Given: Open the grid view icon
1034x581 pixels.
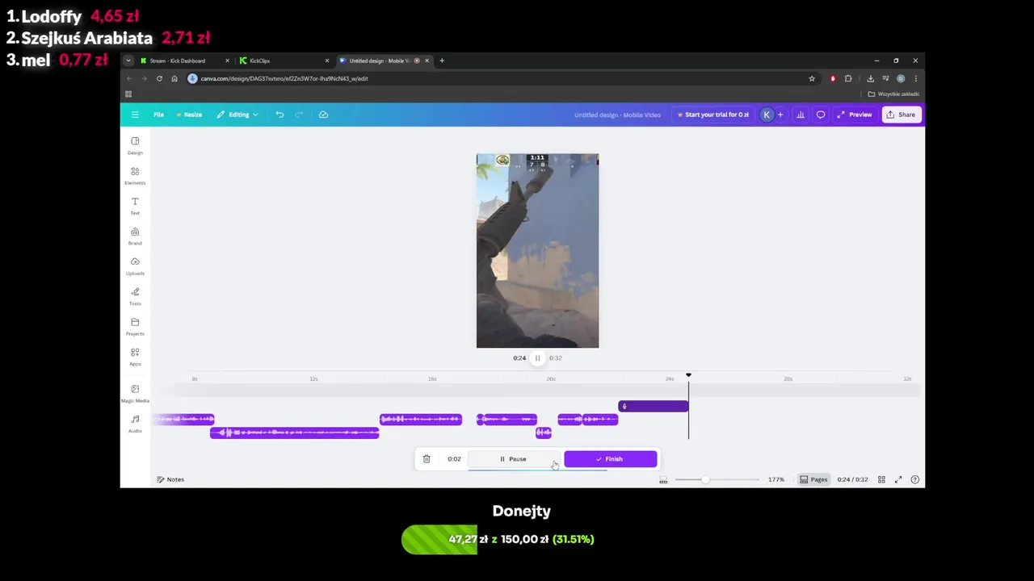Looking at the screenshot, I should (x=881, y=479).
